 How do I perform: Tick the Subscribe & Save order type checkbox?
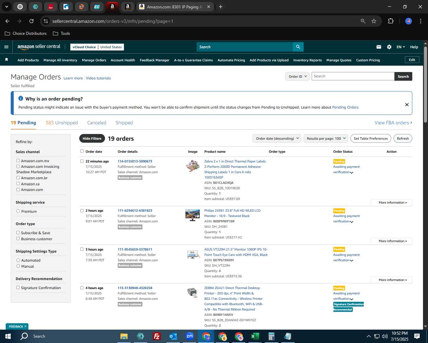18,232
